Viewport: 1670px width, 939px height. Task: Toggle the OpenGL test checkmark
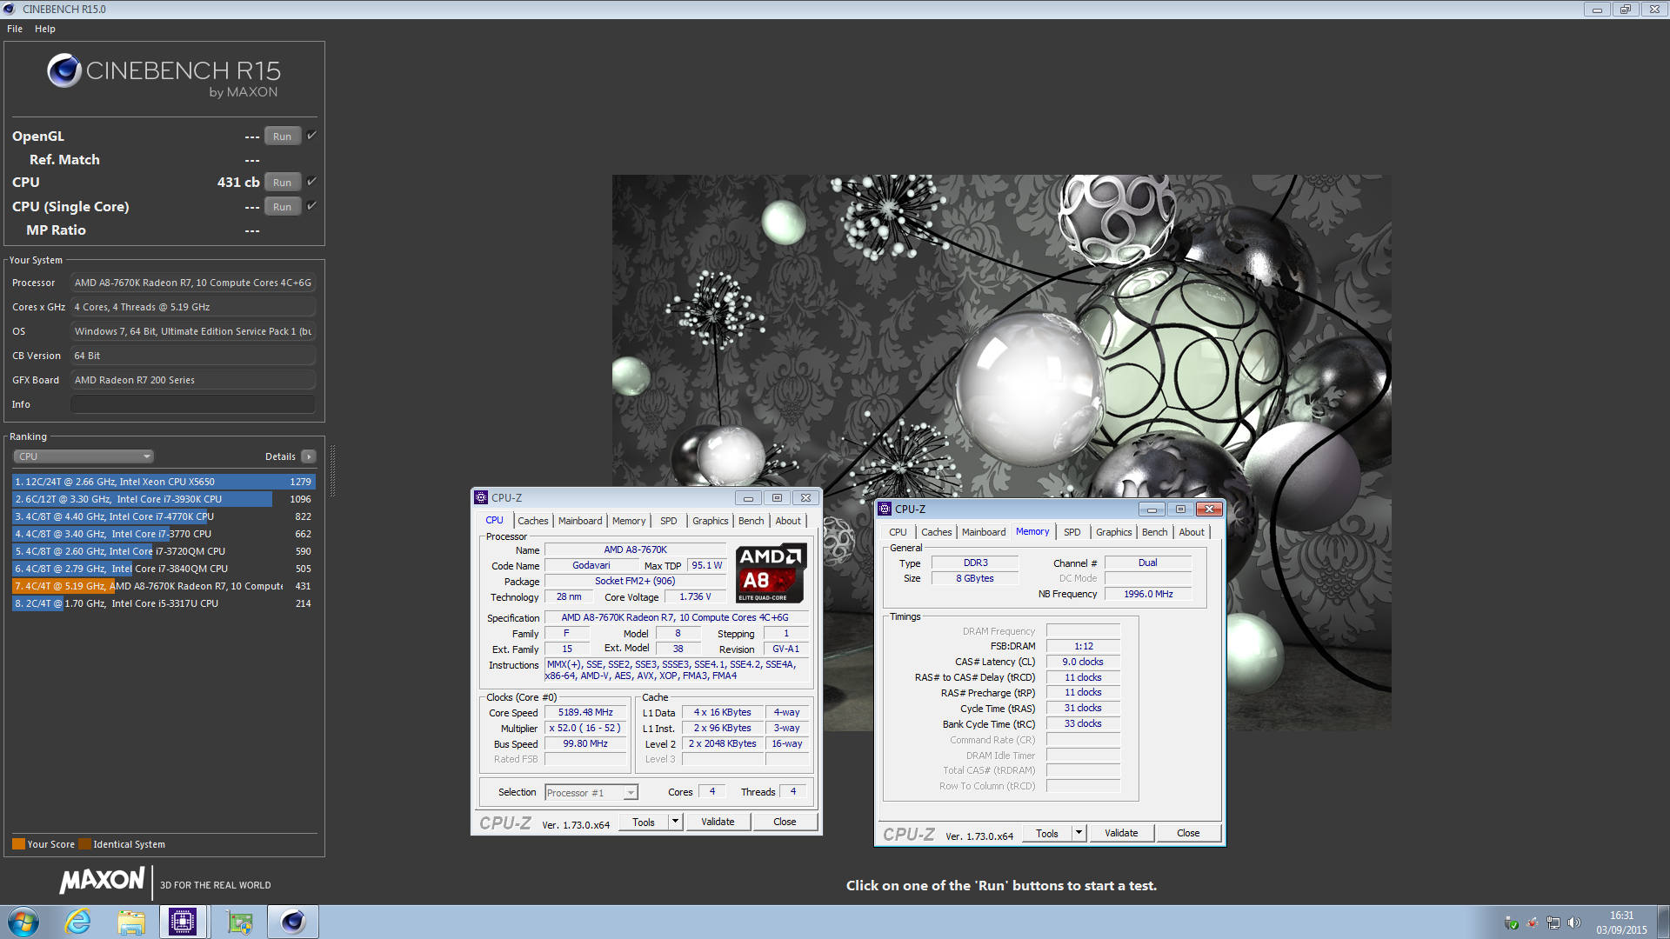pos(311,136)
